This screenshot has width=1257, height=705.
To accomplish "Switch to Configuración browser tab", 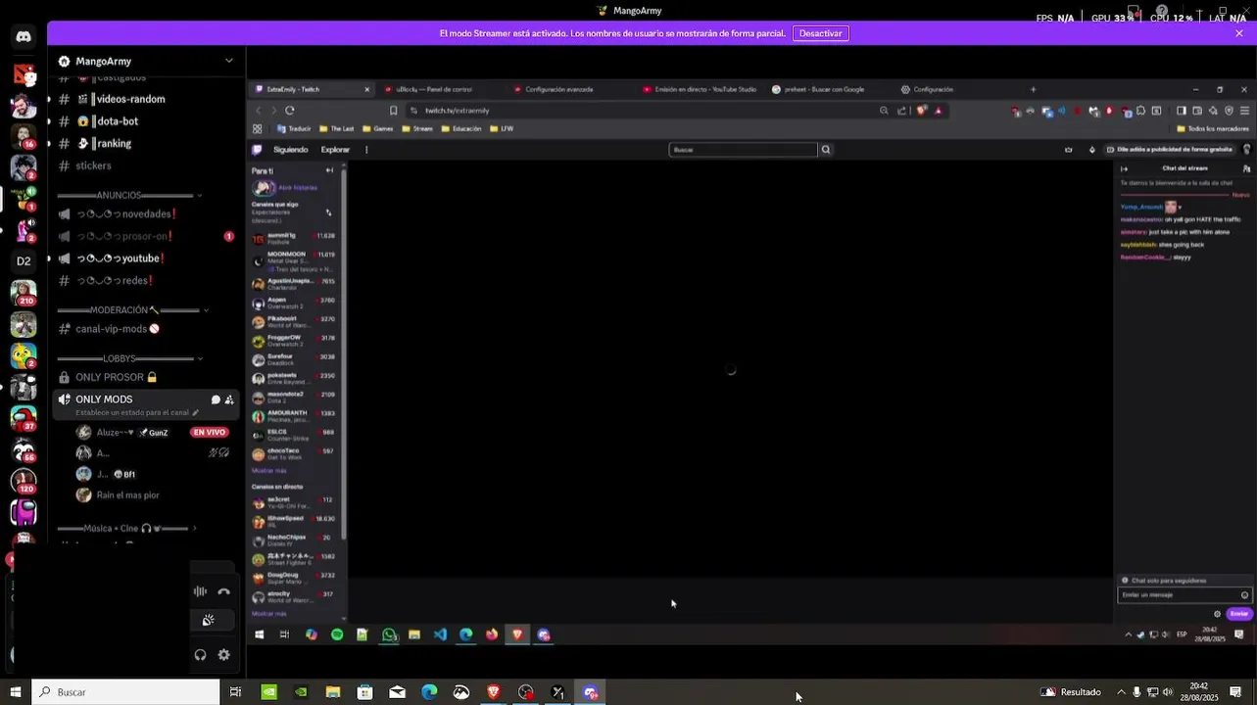I will click(958, 89).
